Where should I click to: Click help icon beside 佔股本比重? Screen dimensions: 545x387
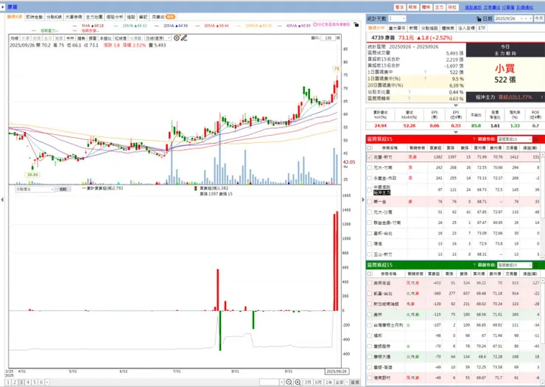click(x=409, y=92)
